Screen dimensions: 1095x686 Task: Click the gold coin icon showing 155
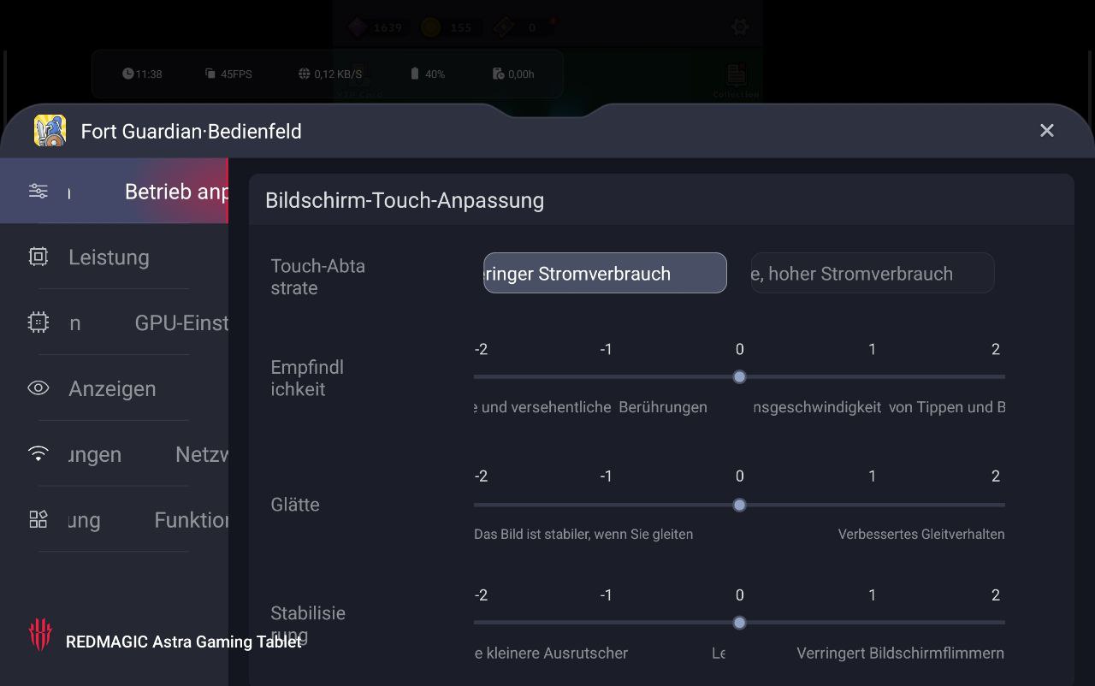click(430, 27)
